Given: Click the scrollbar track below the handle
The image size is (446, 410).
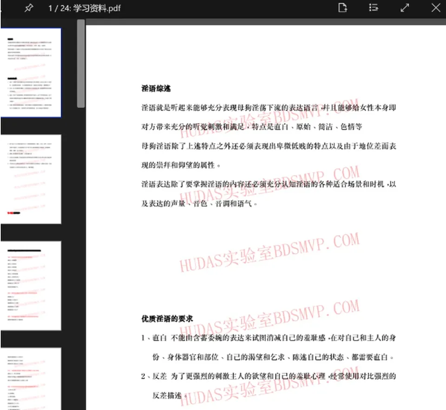Looking at the screenshot, I should (81, 256).
